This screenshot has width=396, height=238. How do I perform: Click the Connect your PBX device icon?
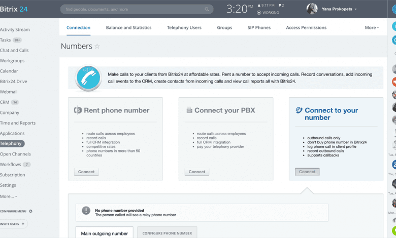[189, 110]
